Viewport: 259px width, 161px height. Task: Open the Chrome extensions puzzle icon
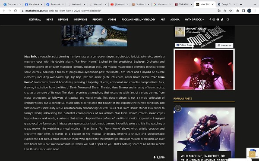click(x=238, y=11)
